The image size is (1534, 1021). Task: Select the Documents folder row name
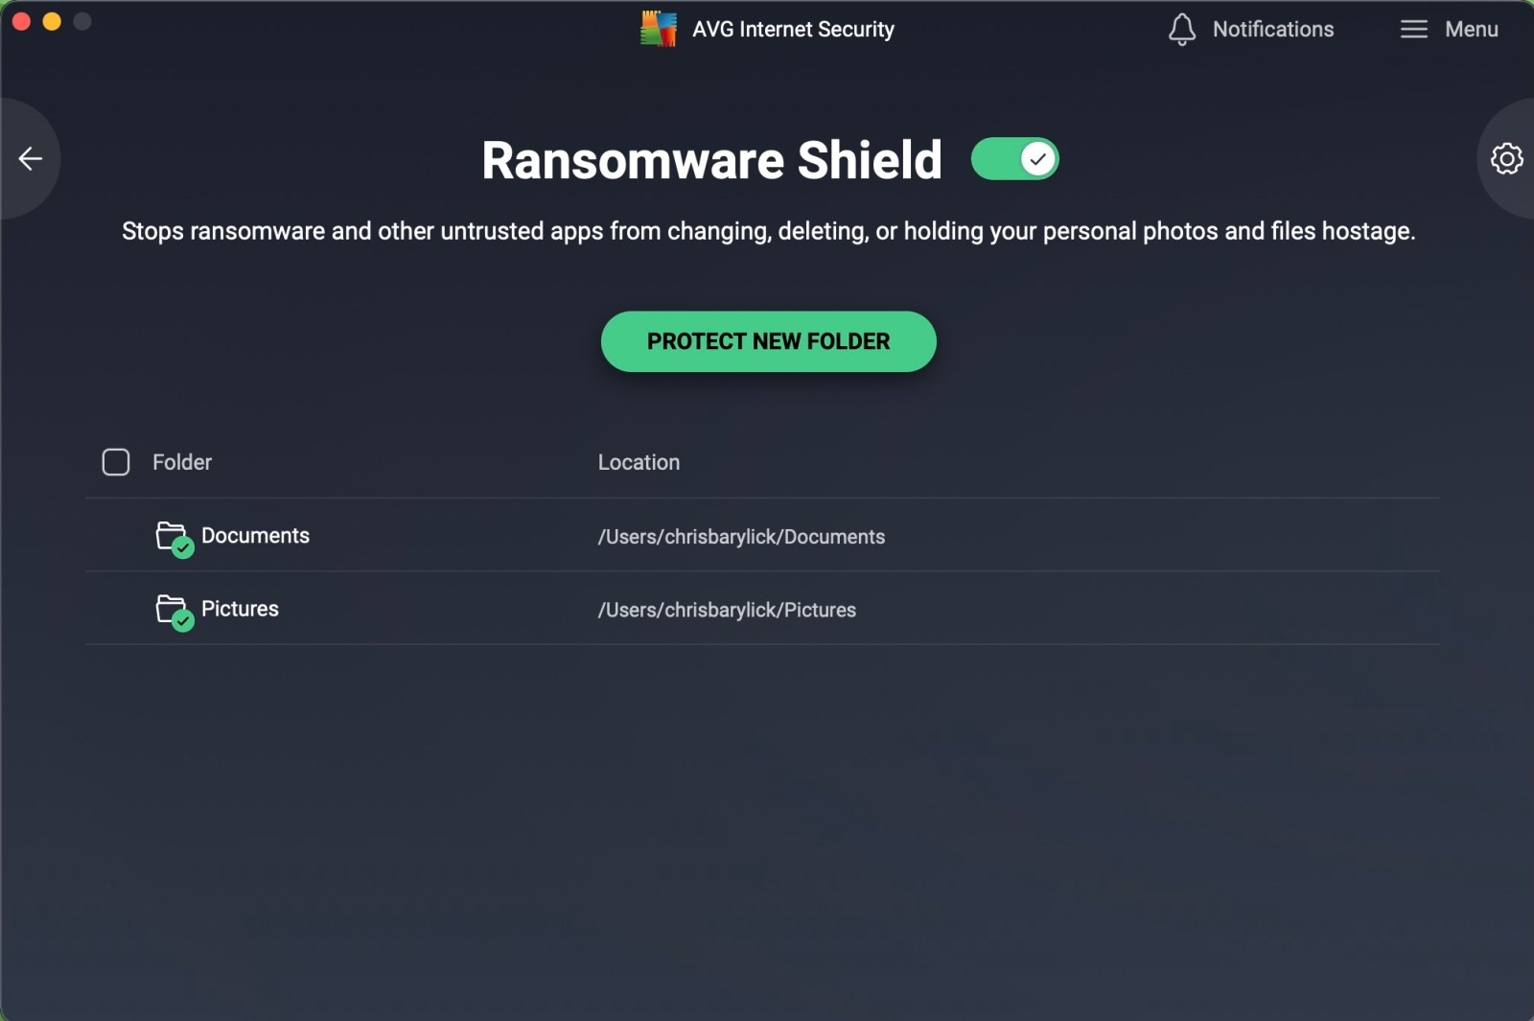(x=255, y=536)
